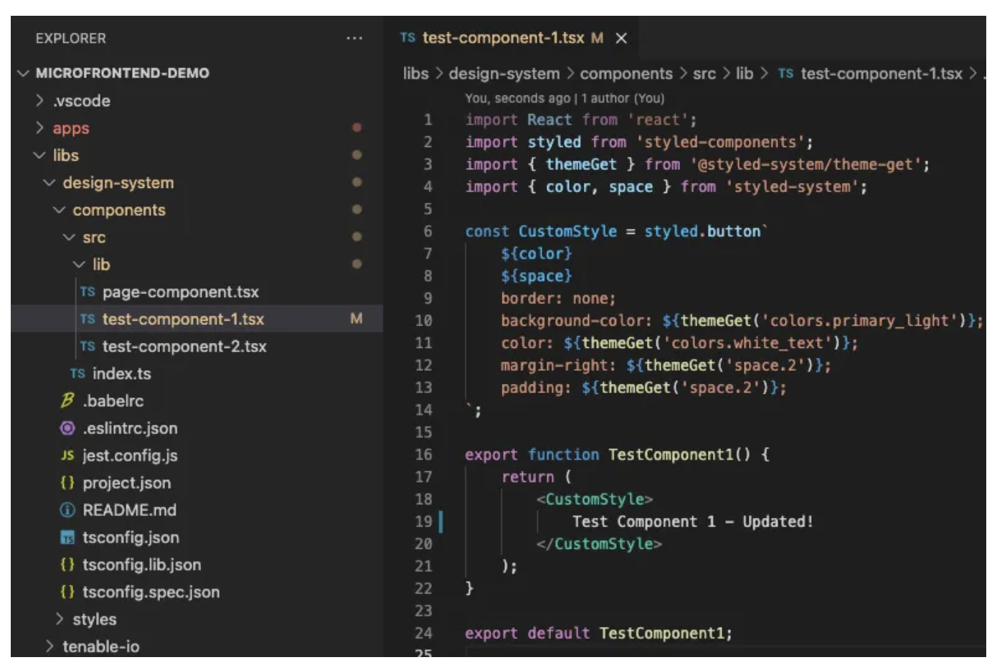The width and height of the screenshot is (997, 670).
Task: Open tsconfig.json file
Action: pyautogui.click(x=131, y=537)
